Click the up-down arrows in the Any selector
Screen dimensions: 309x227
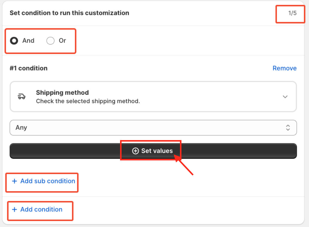click(288, 128)
